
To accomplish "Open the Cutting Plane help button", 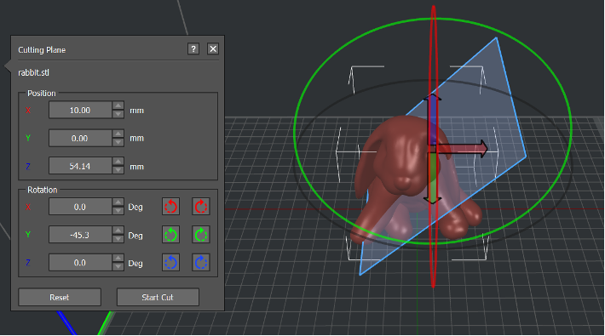I will pos(193,49).
